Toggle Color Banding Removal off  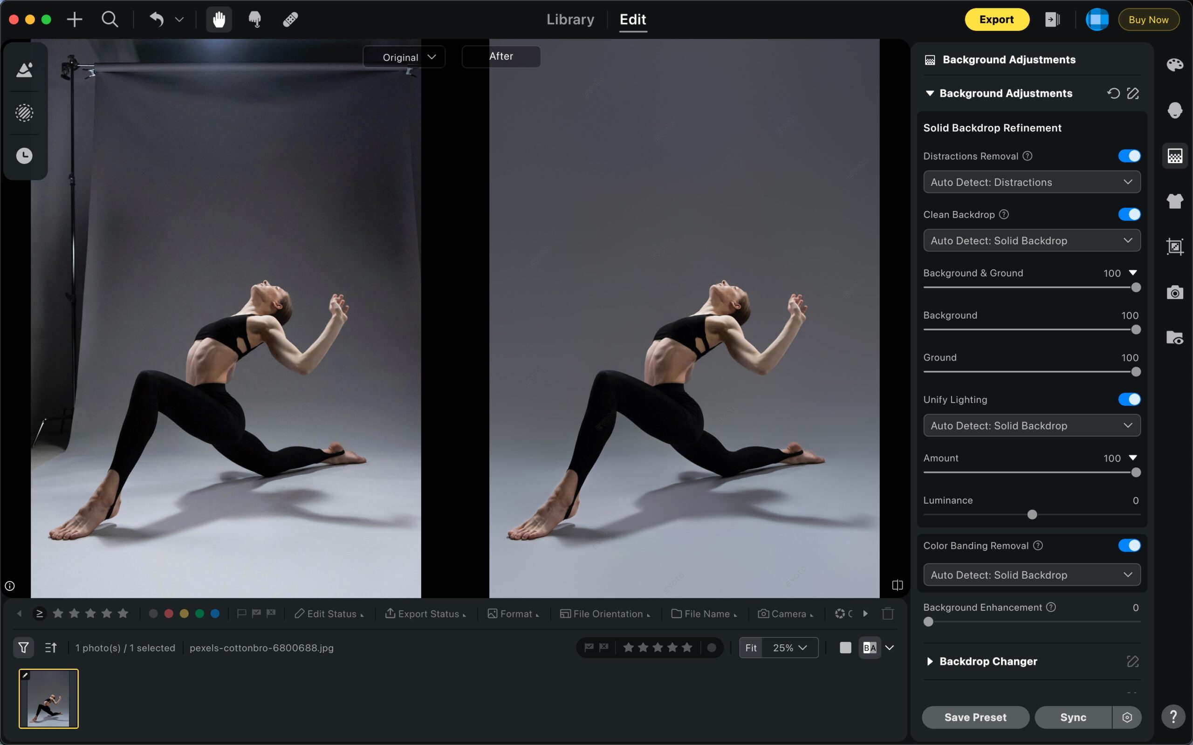1129,546
